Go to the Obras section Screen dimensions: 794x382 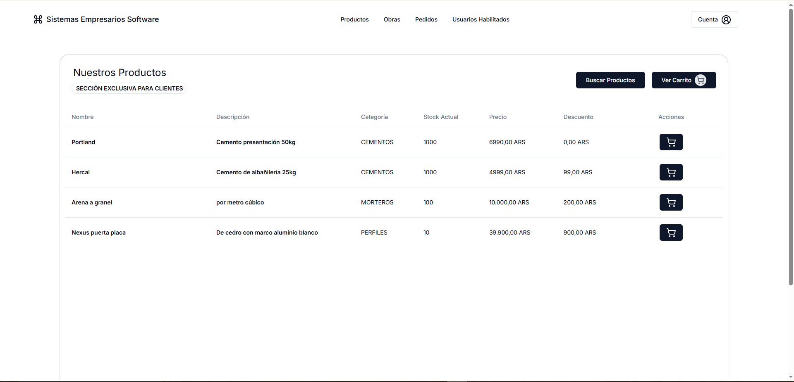[392, 19]
